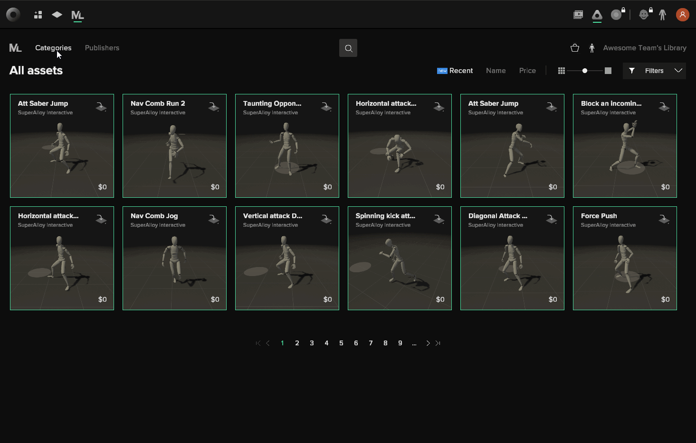Image resolution: width=696 pixels, height=443 pixels.
Task: Click the shopping bag icon near Awesome Team's Library
Action: 574,47
